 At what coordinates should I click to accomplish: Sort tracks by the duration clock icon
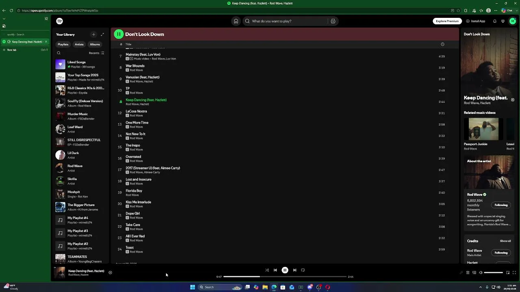point(442,44)
